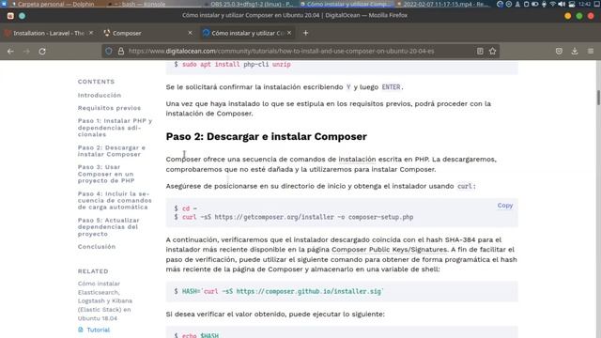This screenshot has height=338, width=601.
Task: Toggle reader view in the address bar
Action: tap(480, 51)
